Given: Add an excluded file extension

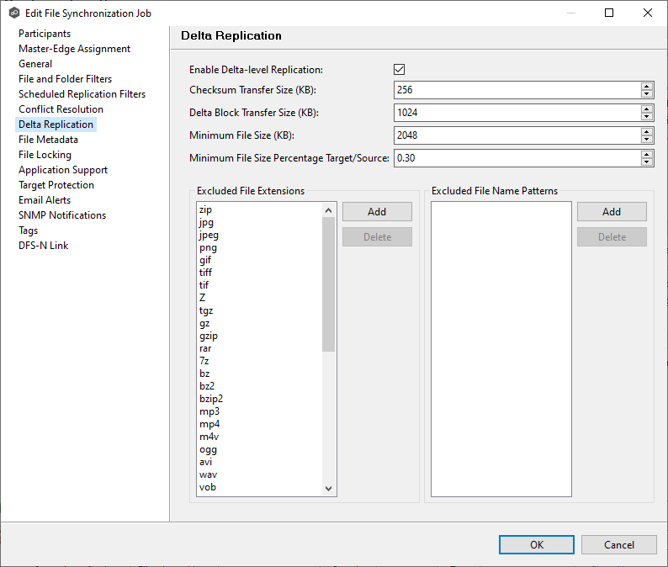Looking at the screenshot, I should pyautogui.click(x=377, y=212).
